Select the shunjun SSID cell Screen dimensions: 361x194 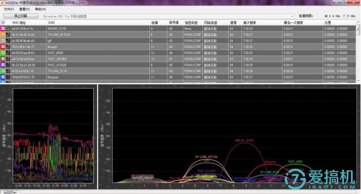pos(98,47)
